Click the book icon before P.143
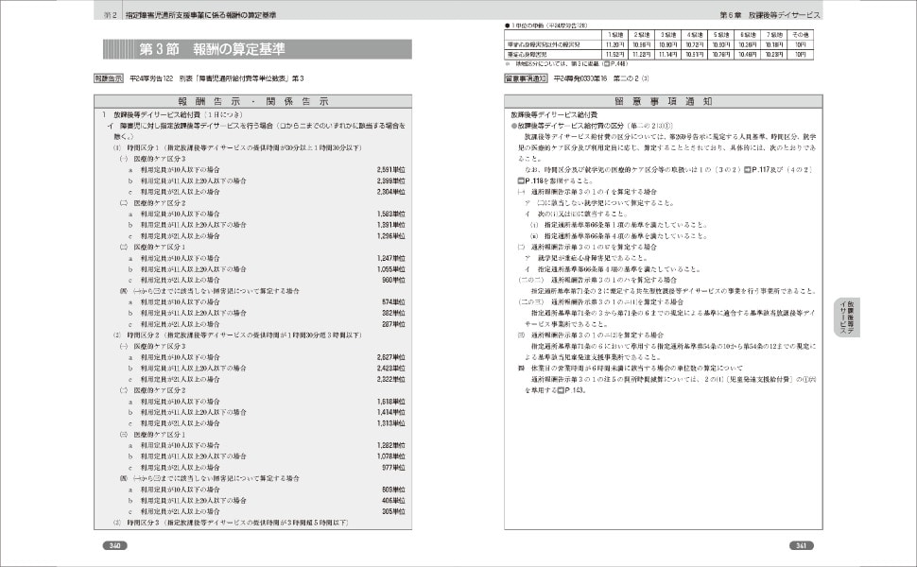Viewport: 917px width, 567px height. pos(560,389)
